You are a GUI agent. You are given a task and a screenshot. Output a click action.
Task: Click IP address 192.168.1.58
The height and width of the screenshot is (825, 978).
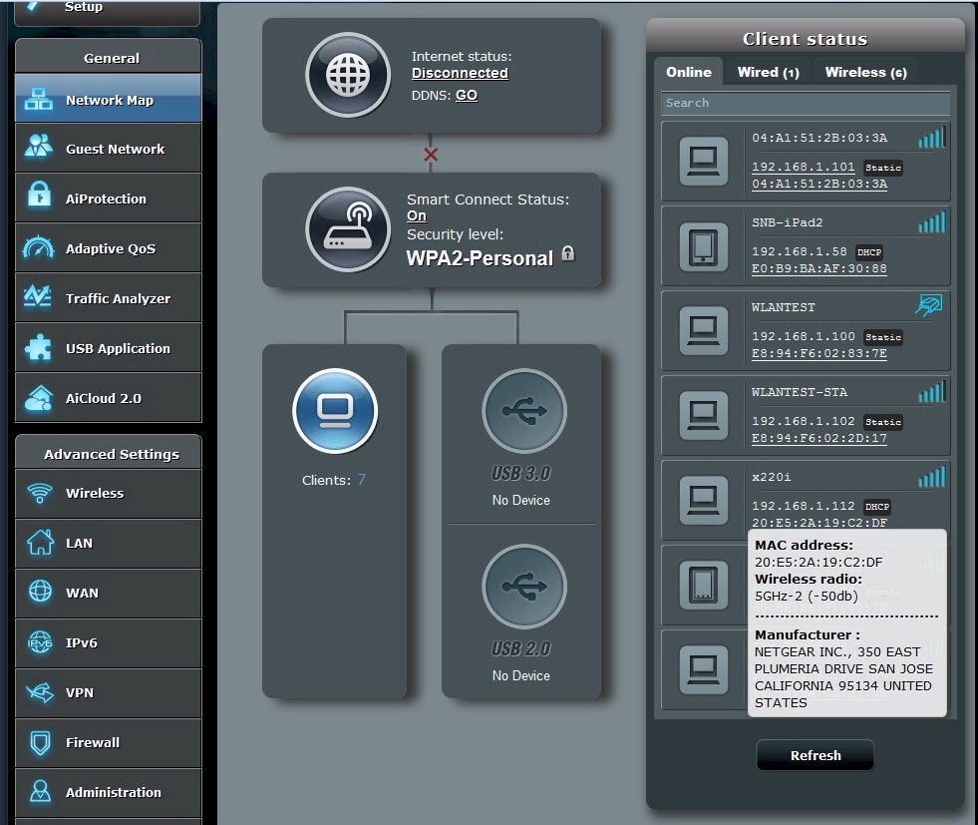click(x=799, y=251)
